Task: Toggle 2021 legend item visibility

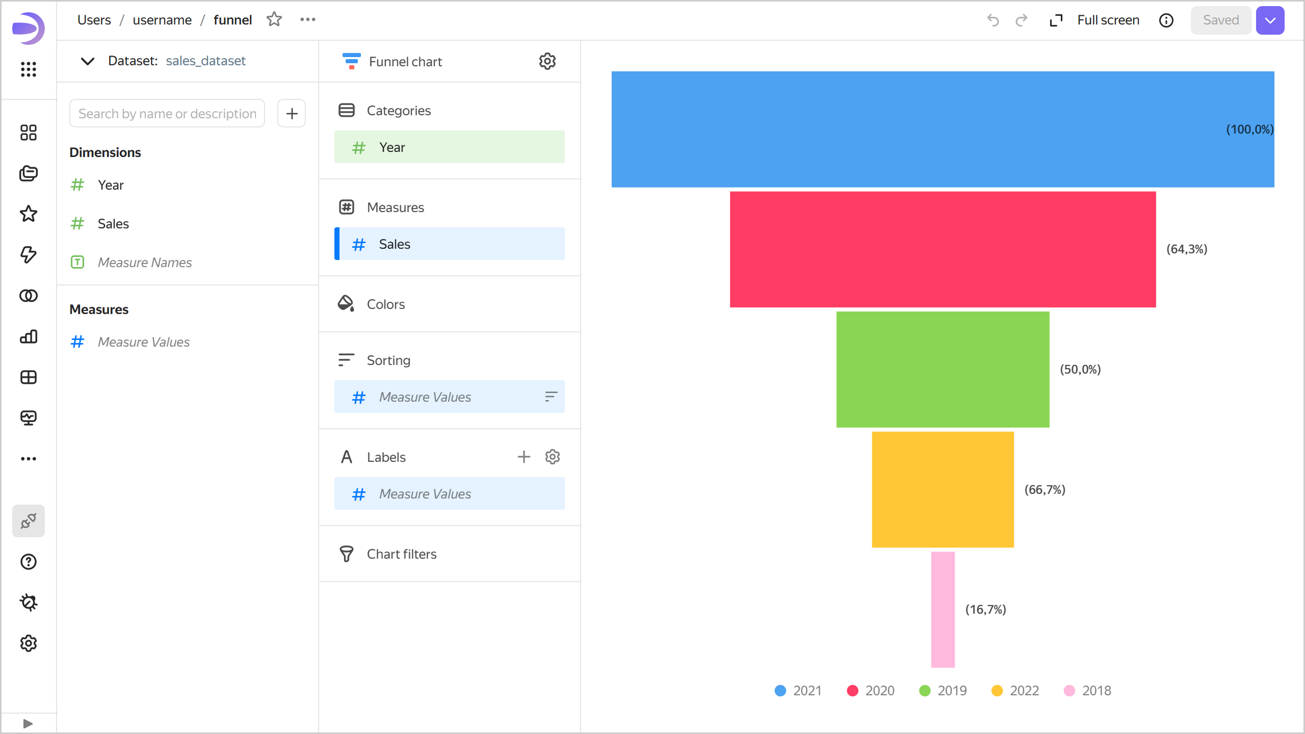Action: pyautogui.click(x=798, y=691)
